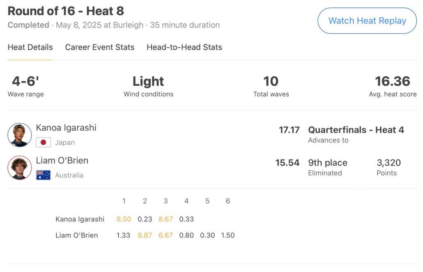423x272 pixels.
Task: Click Liam O'Brien's 6.67 wave score
Action: point(166,236)
